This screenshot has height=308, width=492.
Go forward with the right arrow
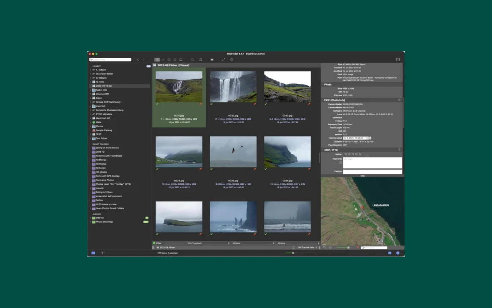pyautogui.click(x=143, y=60)
